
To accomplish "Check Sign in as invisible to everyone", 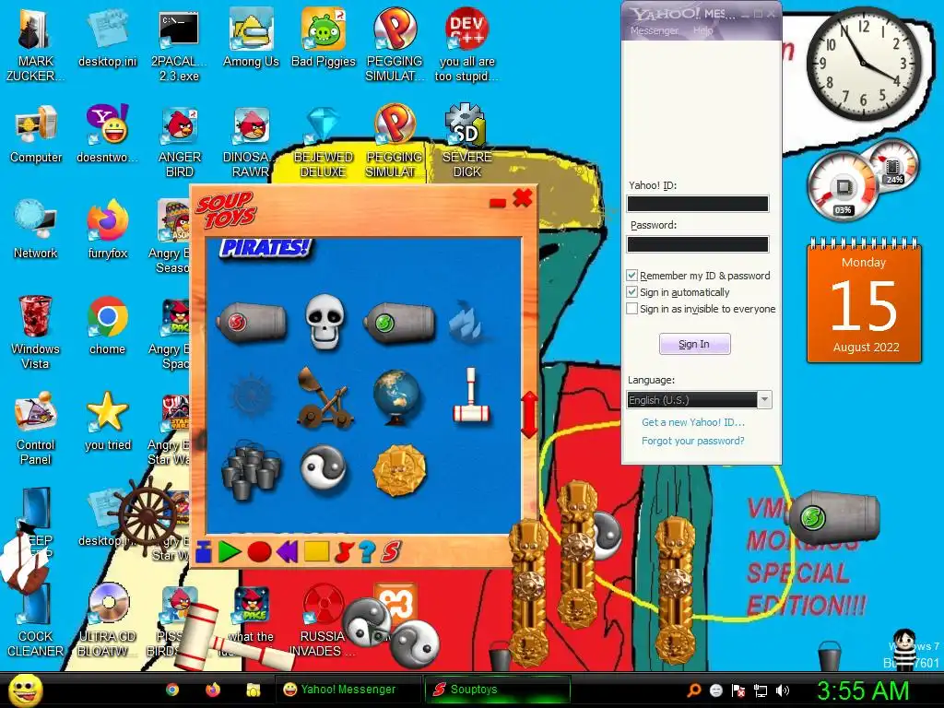I will click(x=631, y=309).
